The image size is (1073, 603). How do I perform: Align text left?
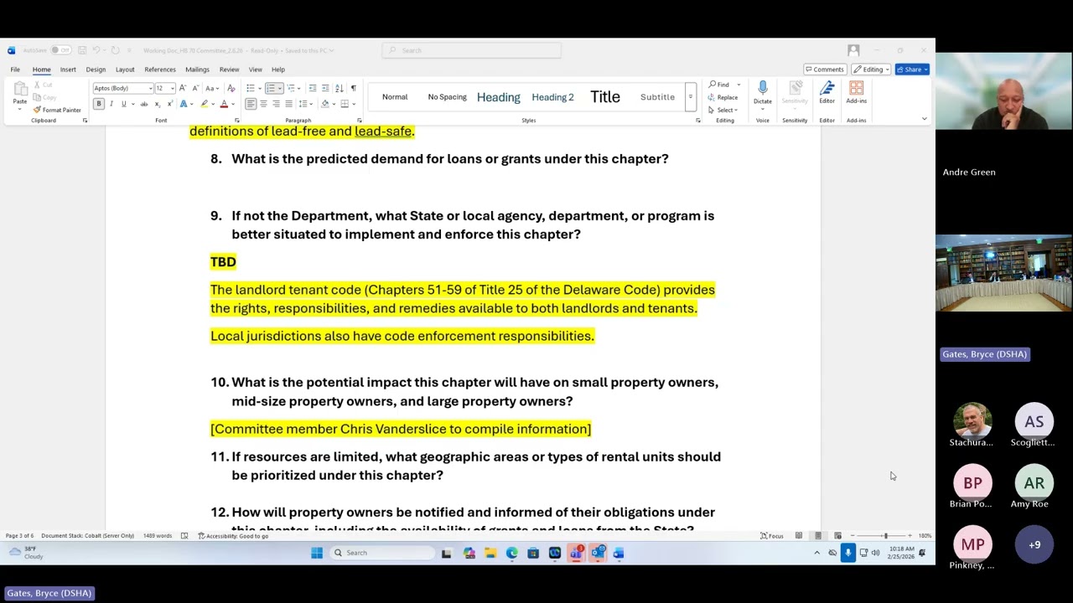(251, 104)
